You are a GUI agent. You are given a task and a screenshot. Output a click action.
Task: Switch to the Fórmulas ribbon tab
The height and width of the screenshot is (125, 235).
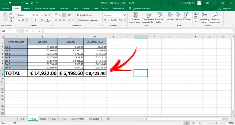pyautogui.click(x=64, y=9)
